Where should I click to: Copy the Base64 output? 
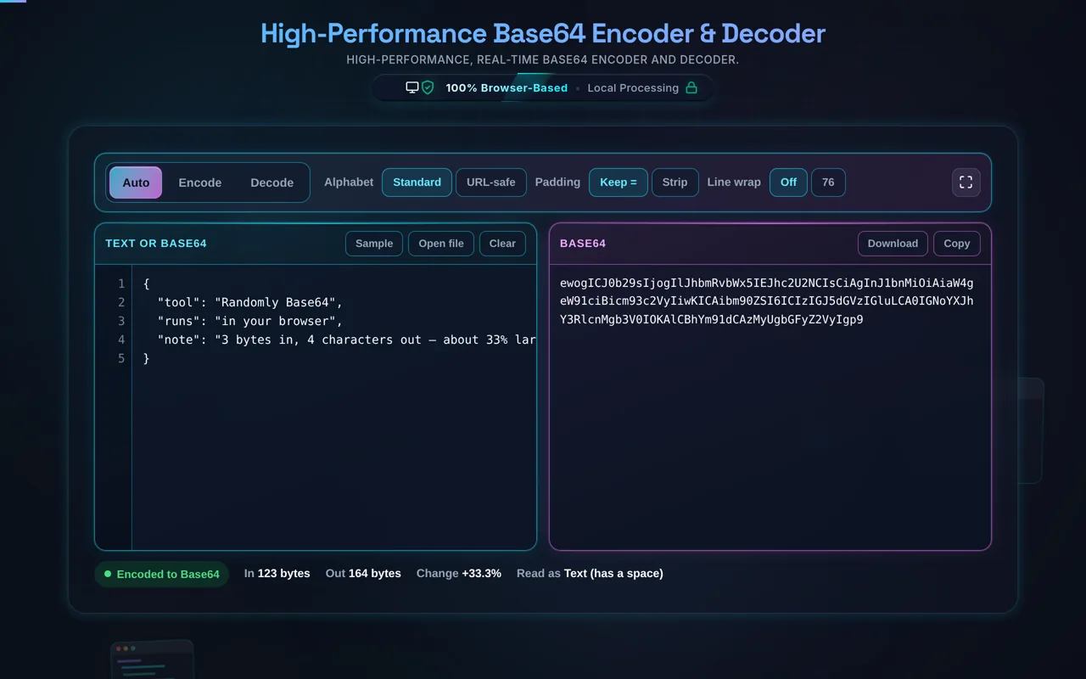(x=957, y=244)
